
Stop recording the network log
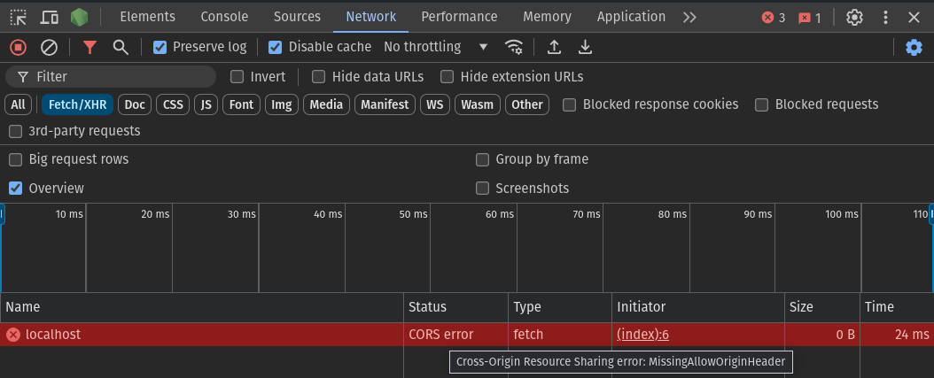[x=19, y=47]
